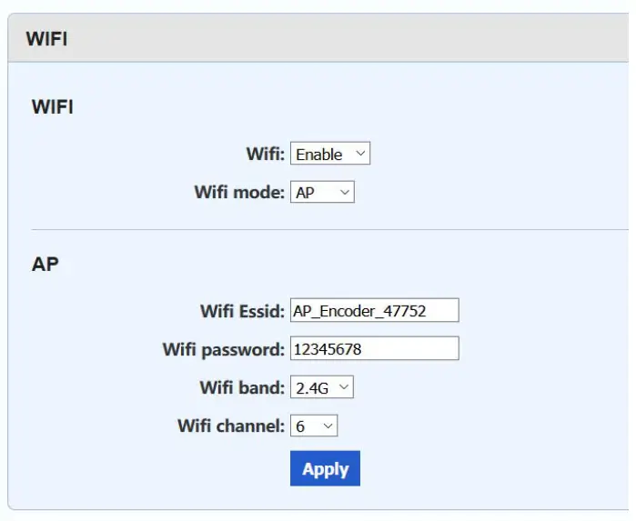Click the AP section heading

(45, 265)
